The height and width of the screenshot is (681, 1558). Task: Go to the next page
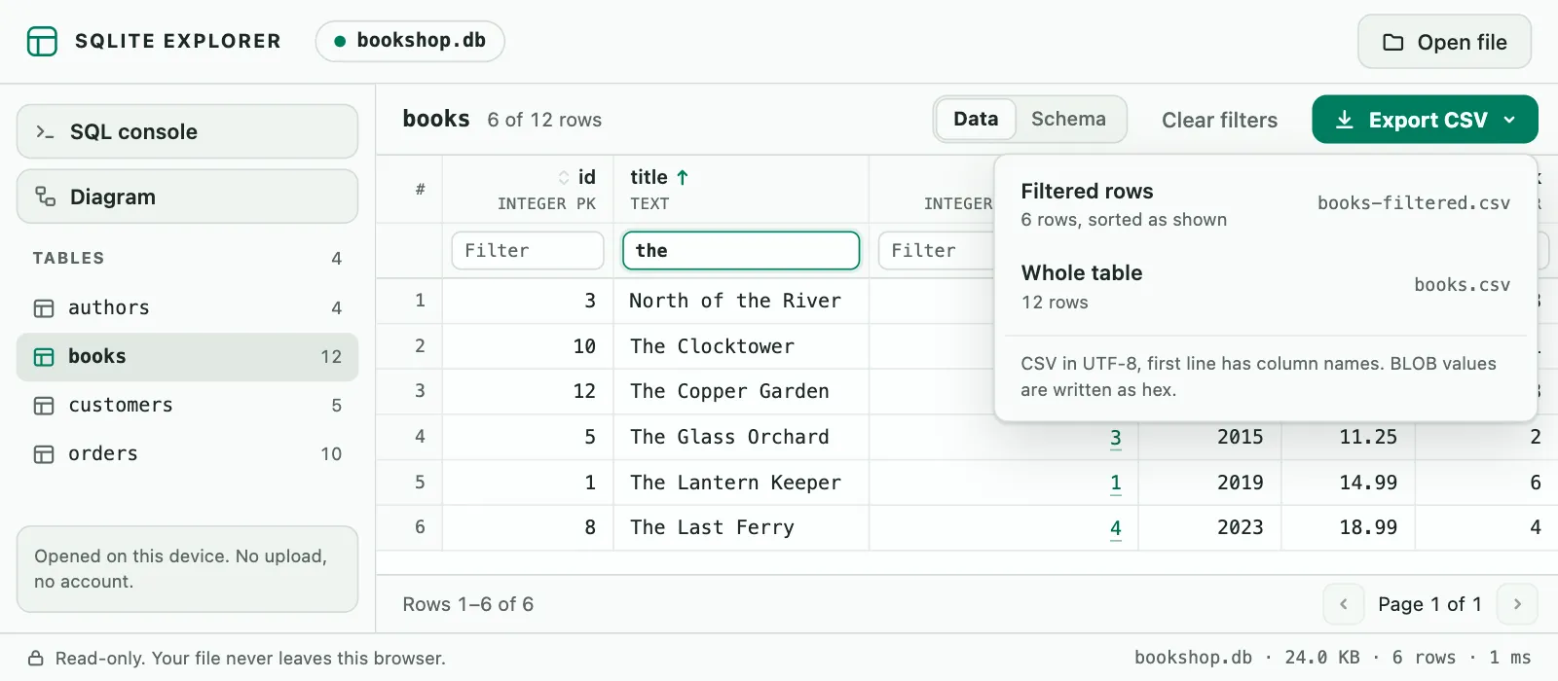1517,604
